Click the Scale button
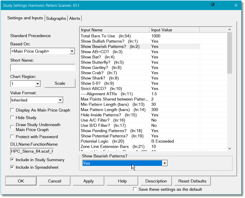The width and height of the screenshot is (245, 198). 60,83
